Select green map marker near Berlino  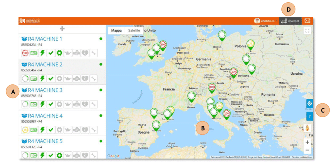click(222, 35)
